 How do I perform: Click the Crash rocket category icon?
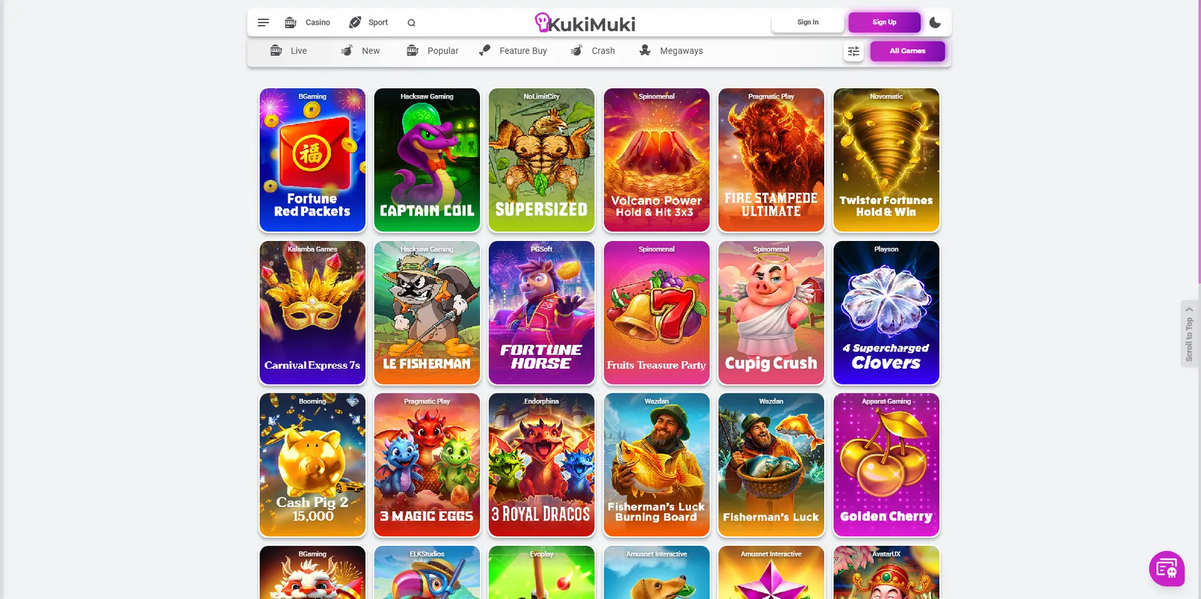[x=577, y=51]
